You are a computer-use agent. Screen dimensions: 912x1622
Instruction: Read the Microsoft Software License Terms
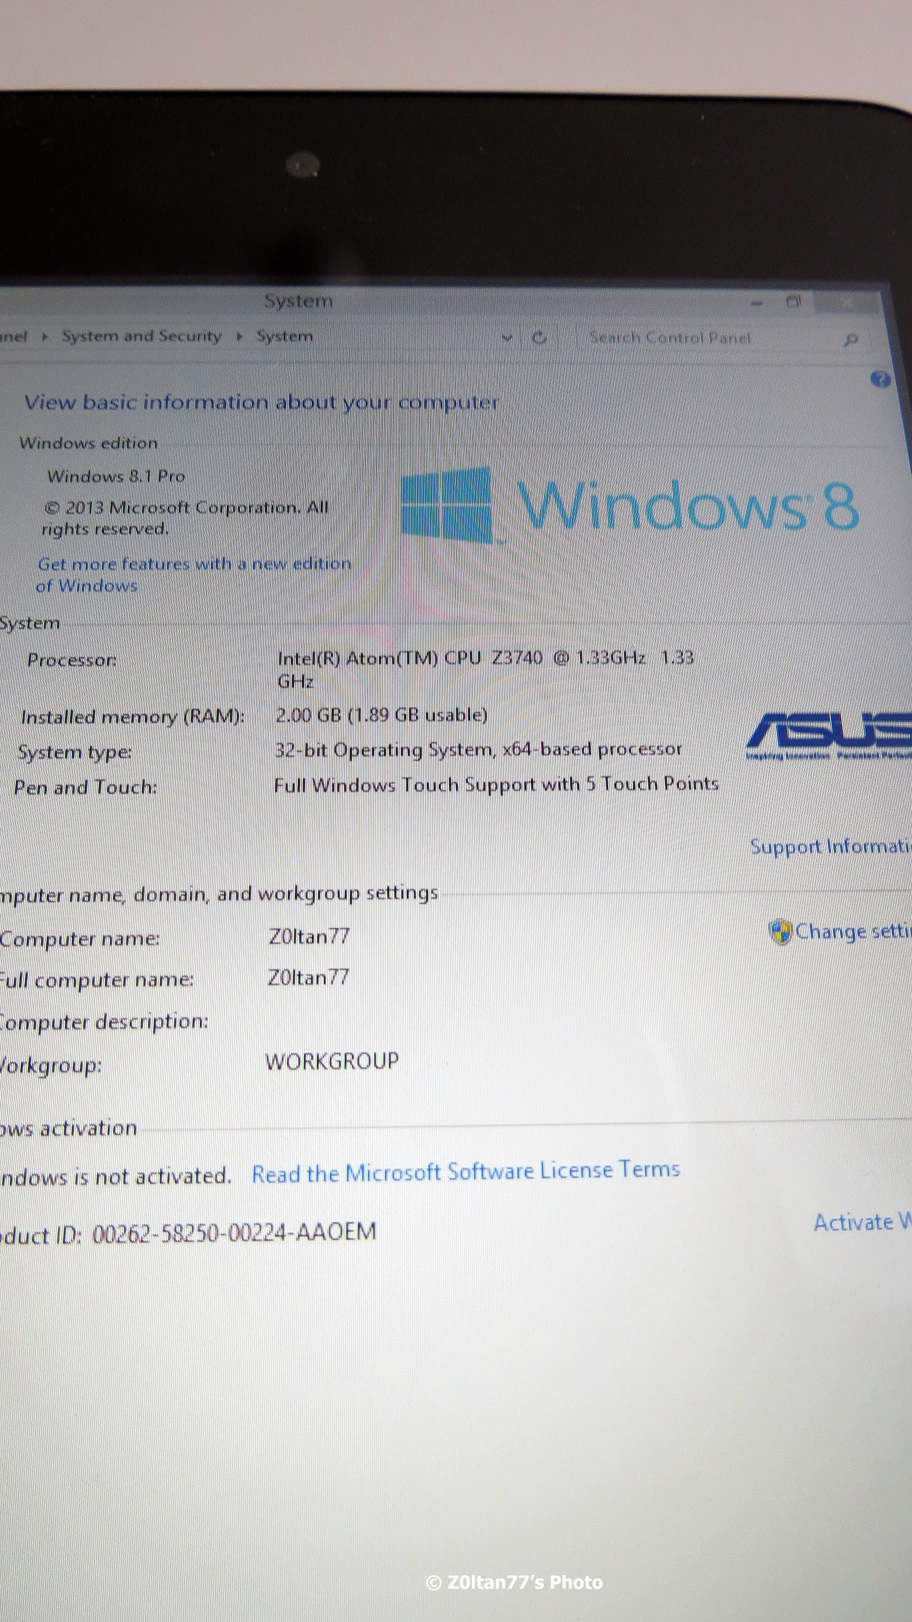pyautogui.click(x=465, y=1172)
